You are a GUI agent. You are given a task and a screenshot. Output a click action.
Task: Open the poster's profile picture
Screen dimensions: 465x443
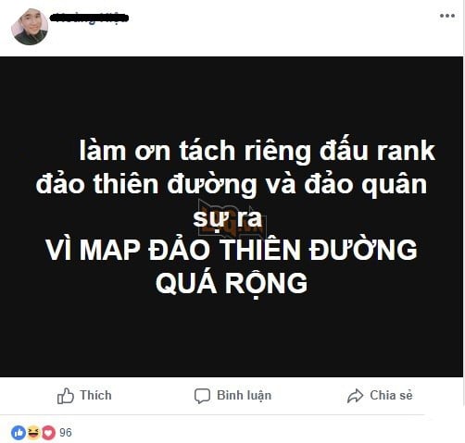coord(30,27)
